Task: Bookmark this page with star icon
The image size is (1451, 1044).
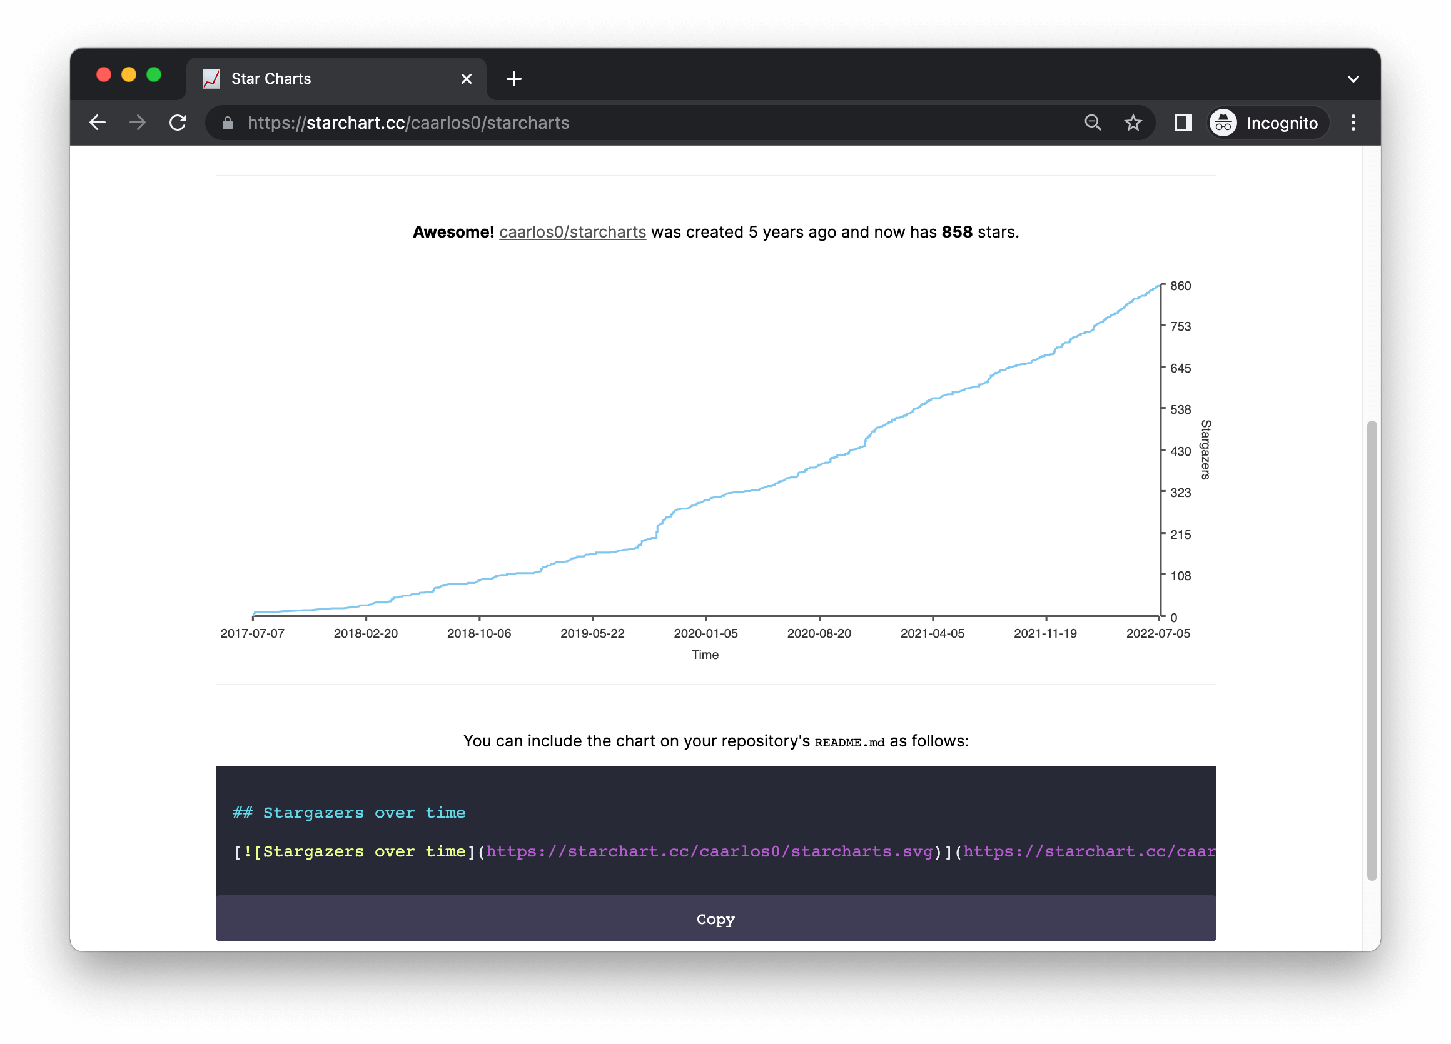Action: click(x=1133, y=123)
